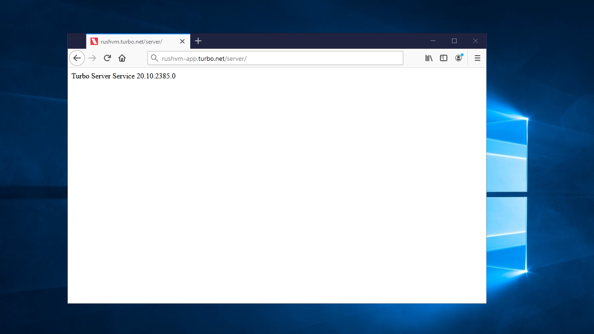Expand the address bar suggestions

click(x=275, y=58)
